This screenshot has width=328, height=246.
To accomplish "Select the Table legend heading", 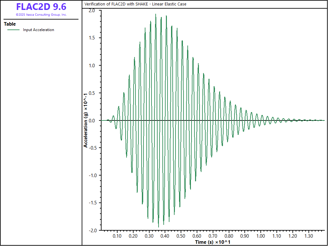I will 10,24.
